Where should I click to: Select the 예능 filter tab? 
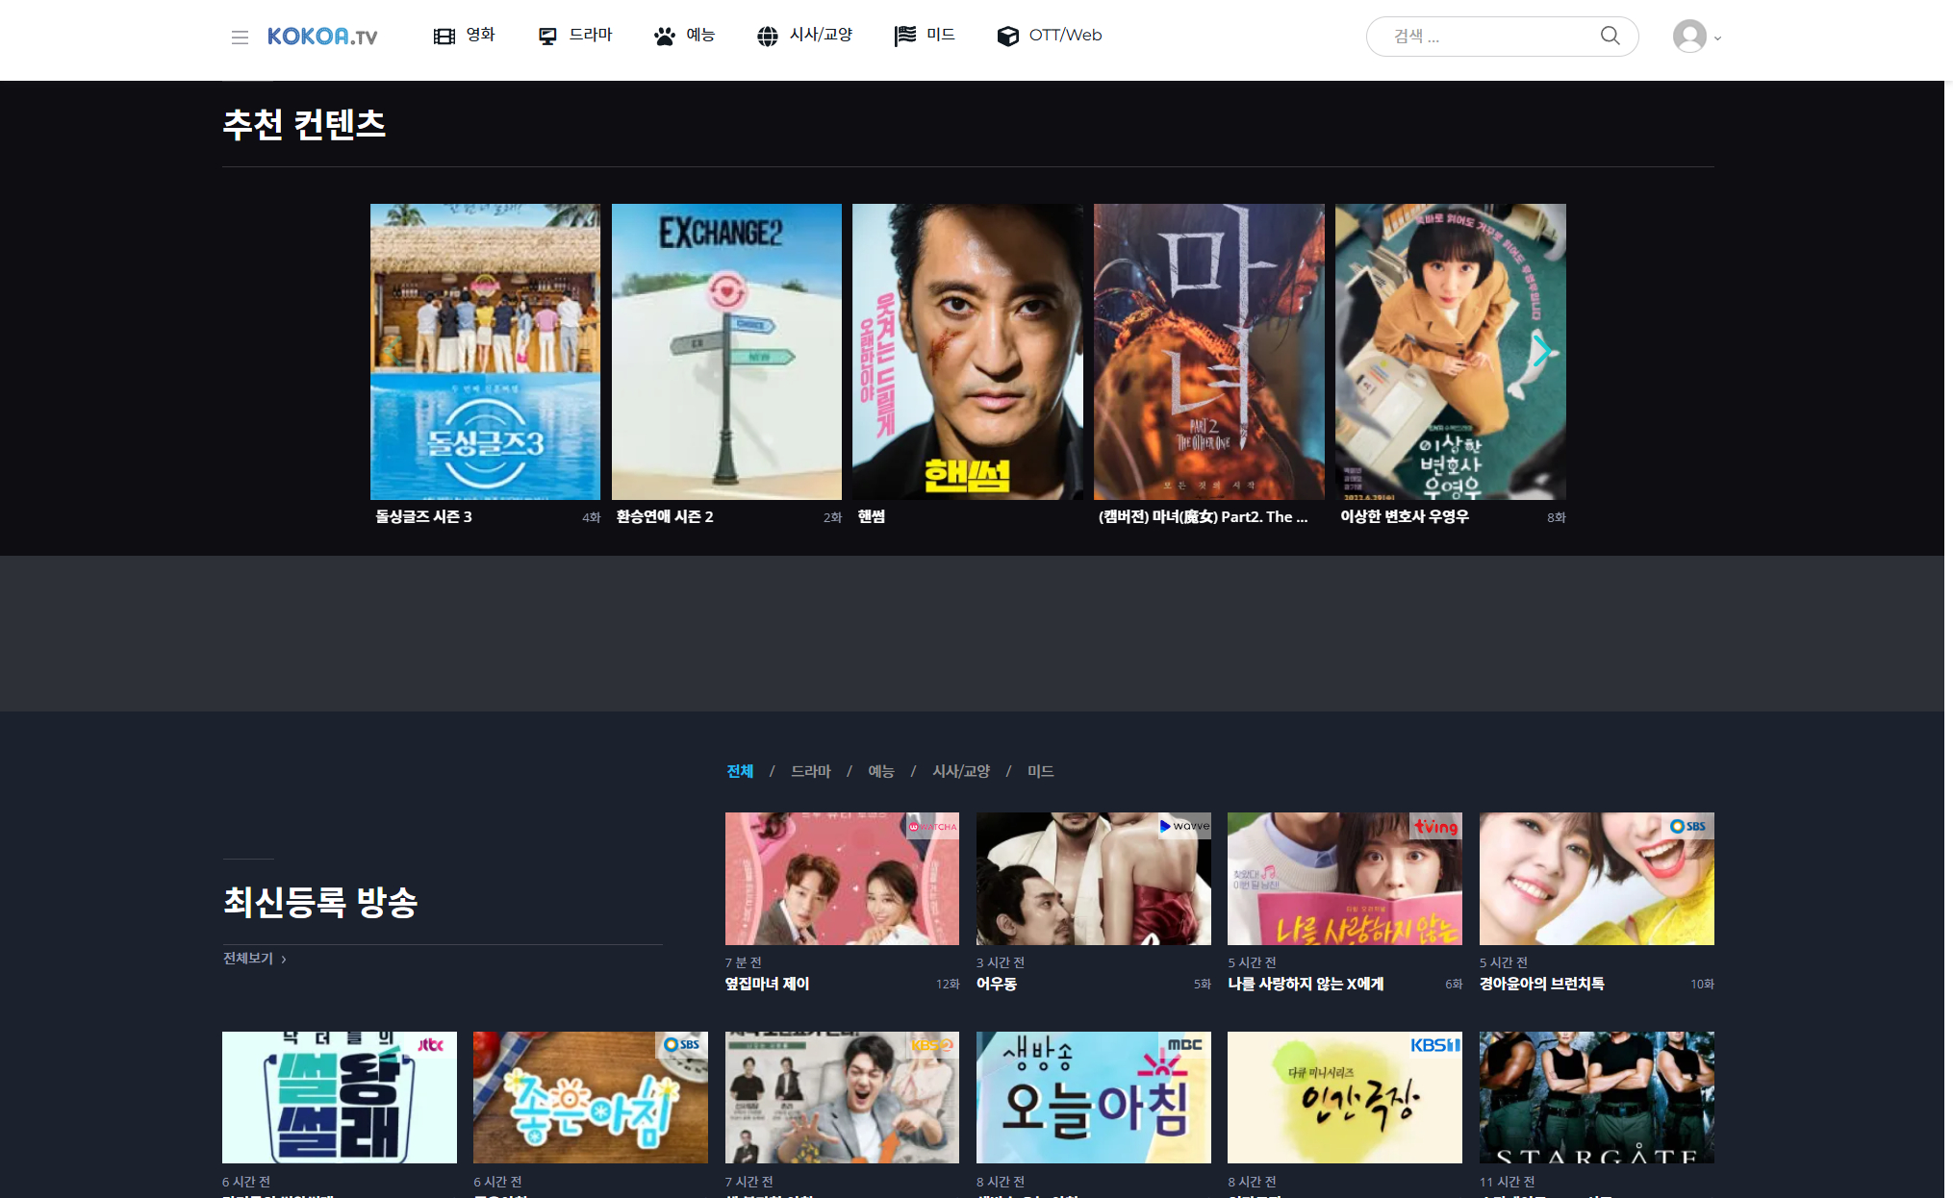881,771
